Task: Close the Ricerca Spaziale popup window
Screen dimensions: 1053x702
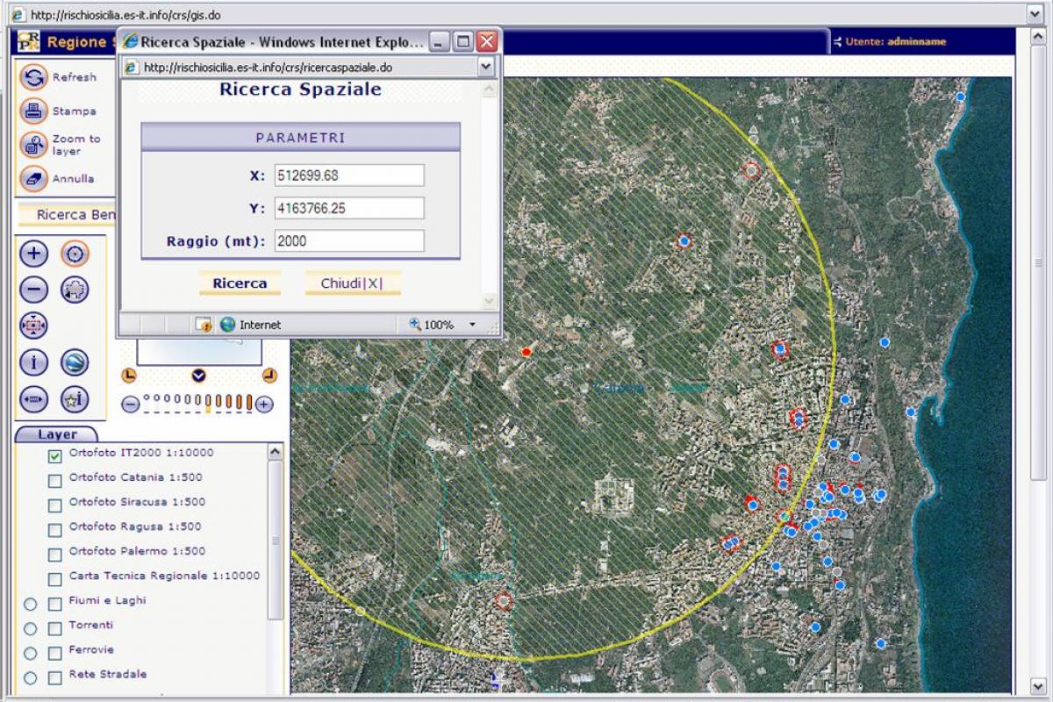Action: click(487, 41)
